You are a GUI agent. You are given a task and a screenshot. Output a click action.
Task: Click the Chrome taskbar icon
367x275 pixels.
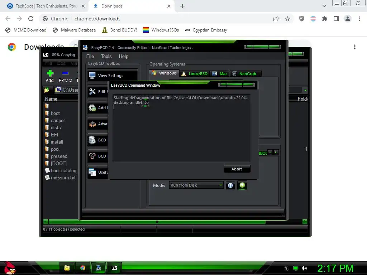[83, 268]
